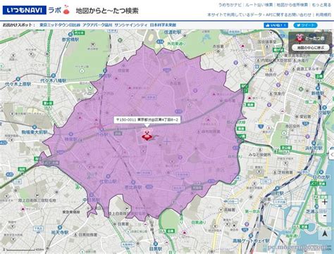Click 中目黒駅 station label
Viewport: 334px width, 254px height.
(x=92, y=200)
